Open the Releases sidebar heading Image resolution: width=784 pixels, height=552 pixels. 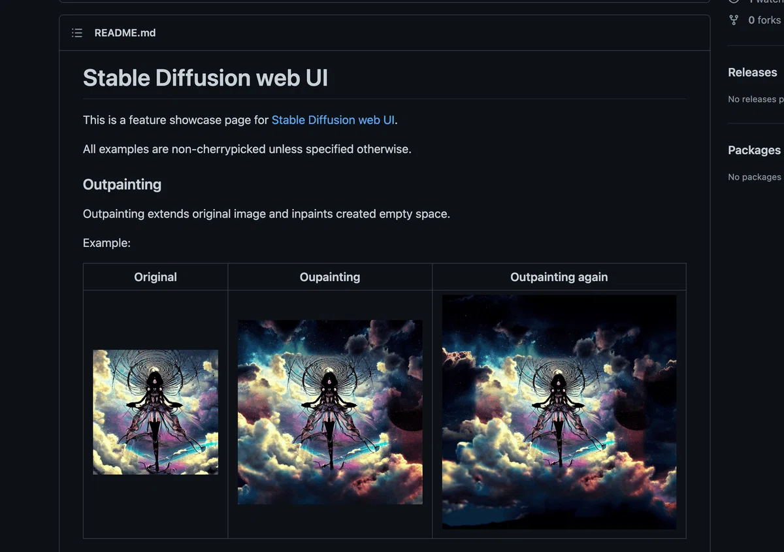(x=753, y=73)
